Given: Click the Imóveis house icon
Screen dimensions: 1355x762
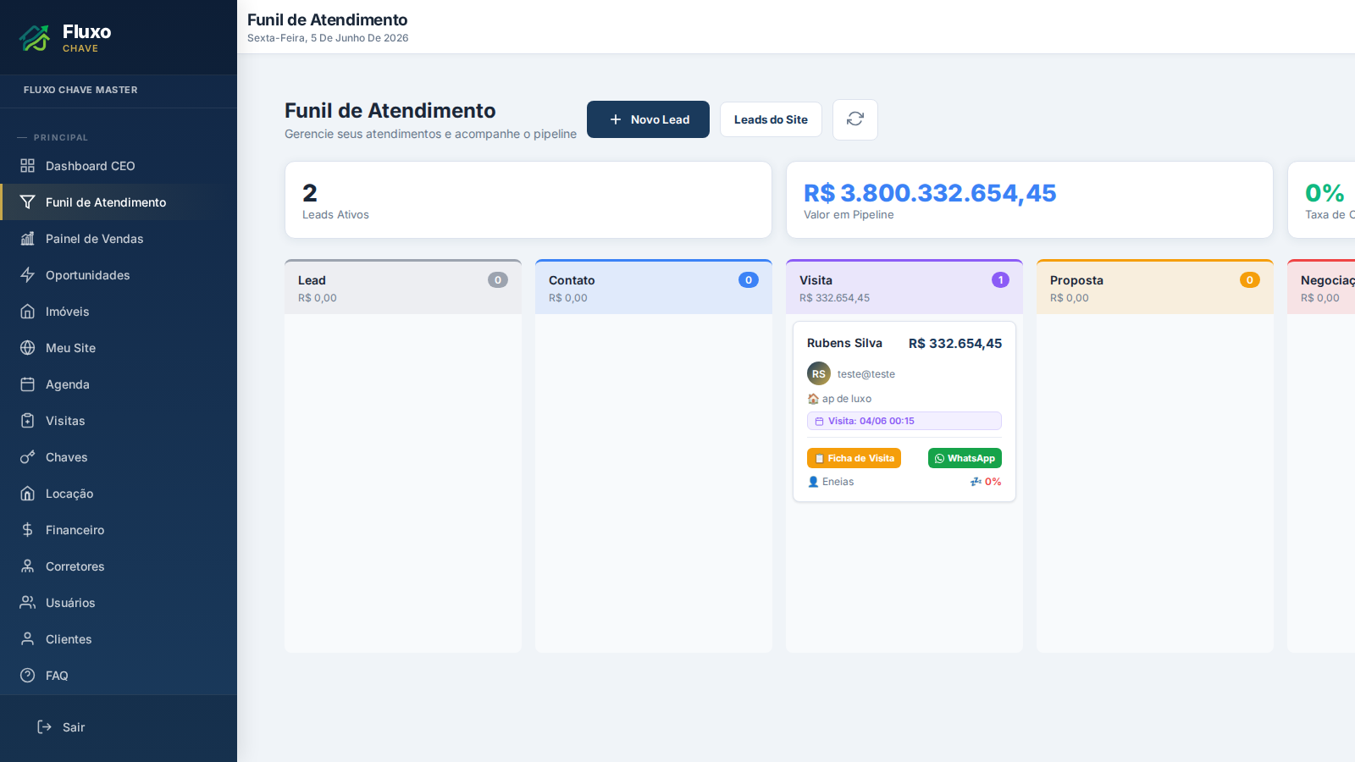Looking at the screenshot, I should (x=28, y=312).
